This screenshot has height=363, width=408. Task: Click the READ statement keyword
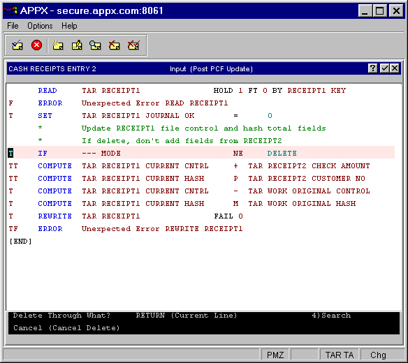48,91
